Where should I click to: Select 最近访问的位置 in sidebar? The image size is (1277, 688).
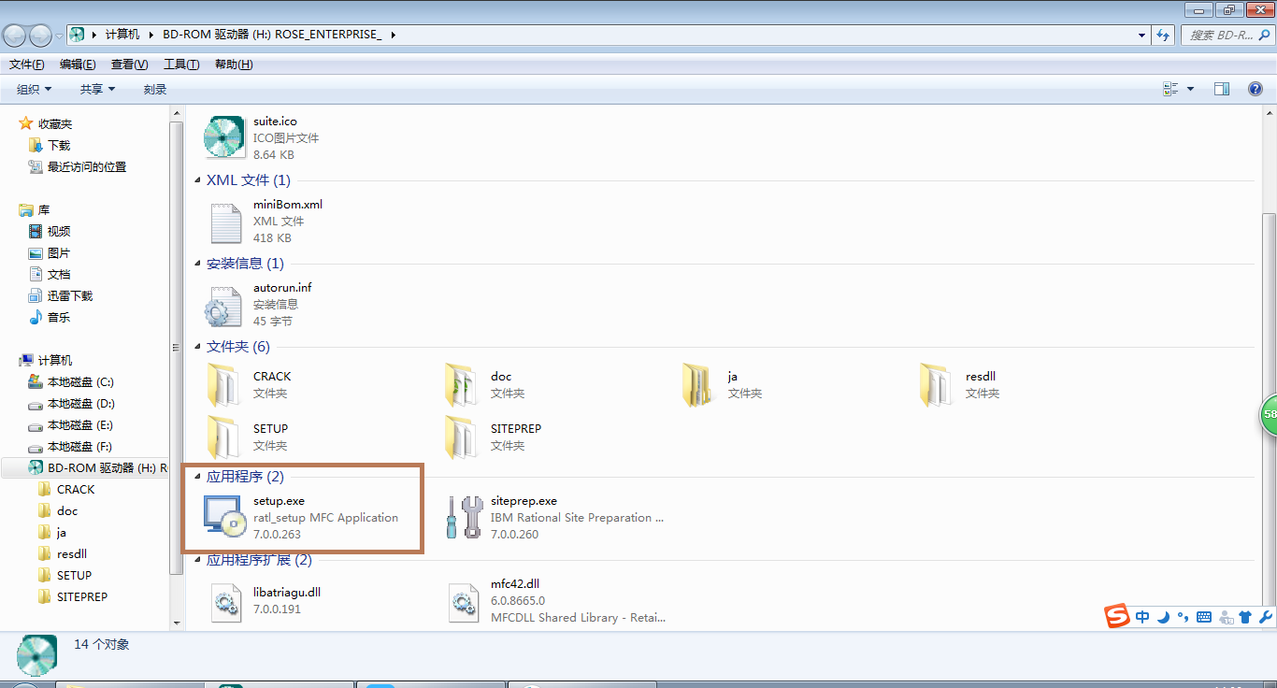(87, 166)
